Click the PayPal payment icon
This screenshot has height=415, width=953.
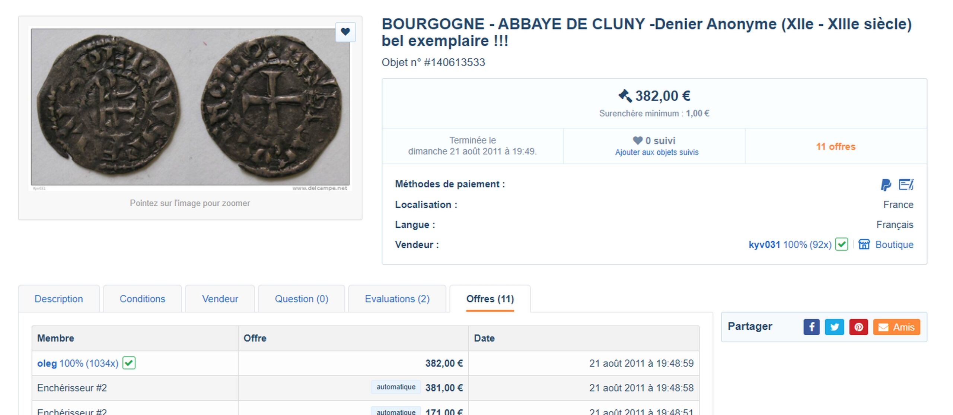tap(886, 184)
